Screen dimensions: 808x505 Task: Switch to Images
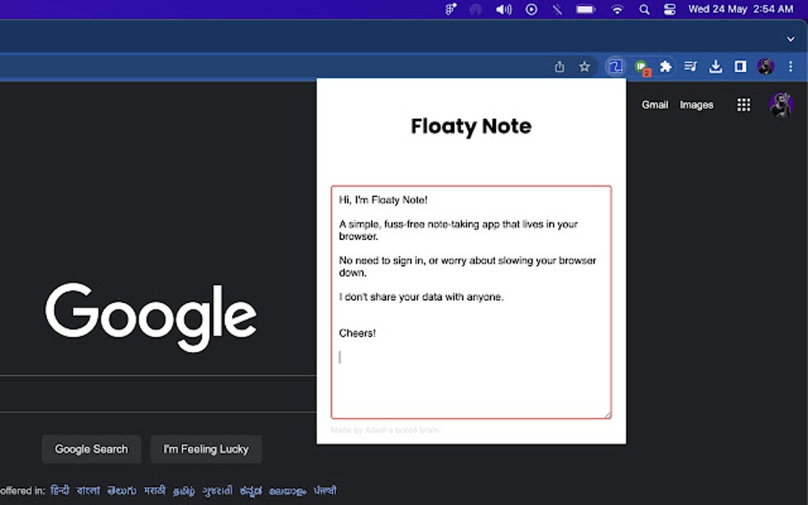[x=696, y=104]
